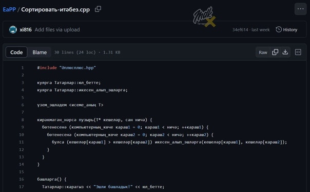The height and width of the screenshot is (192, 310).
Task: Select line number 1
Action: 23,68
